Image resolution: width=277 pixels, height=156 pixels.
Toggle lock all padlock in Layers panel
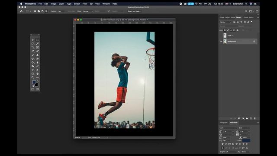[238, 30]
